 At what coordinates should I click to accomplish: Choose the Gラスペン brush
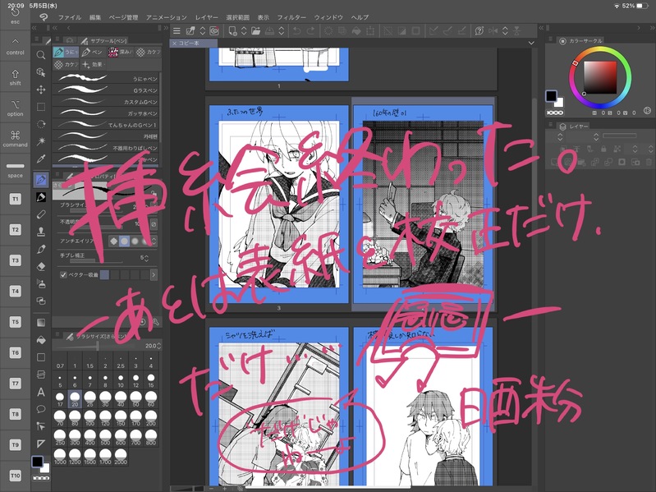[x=106, y=90]
